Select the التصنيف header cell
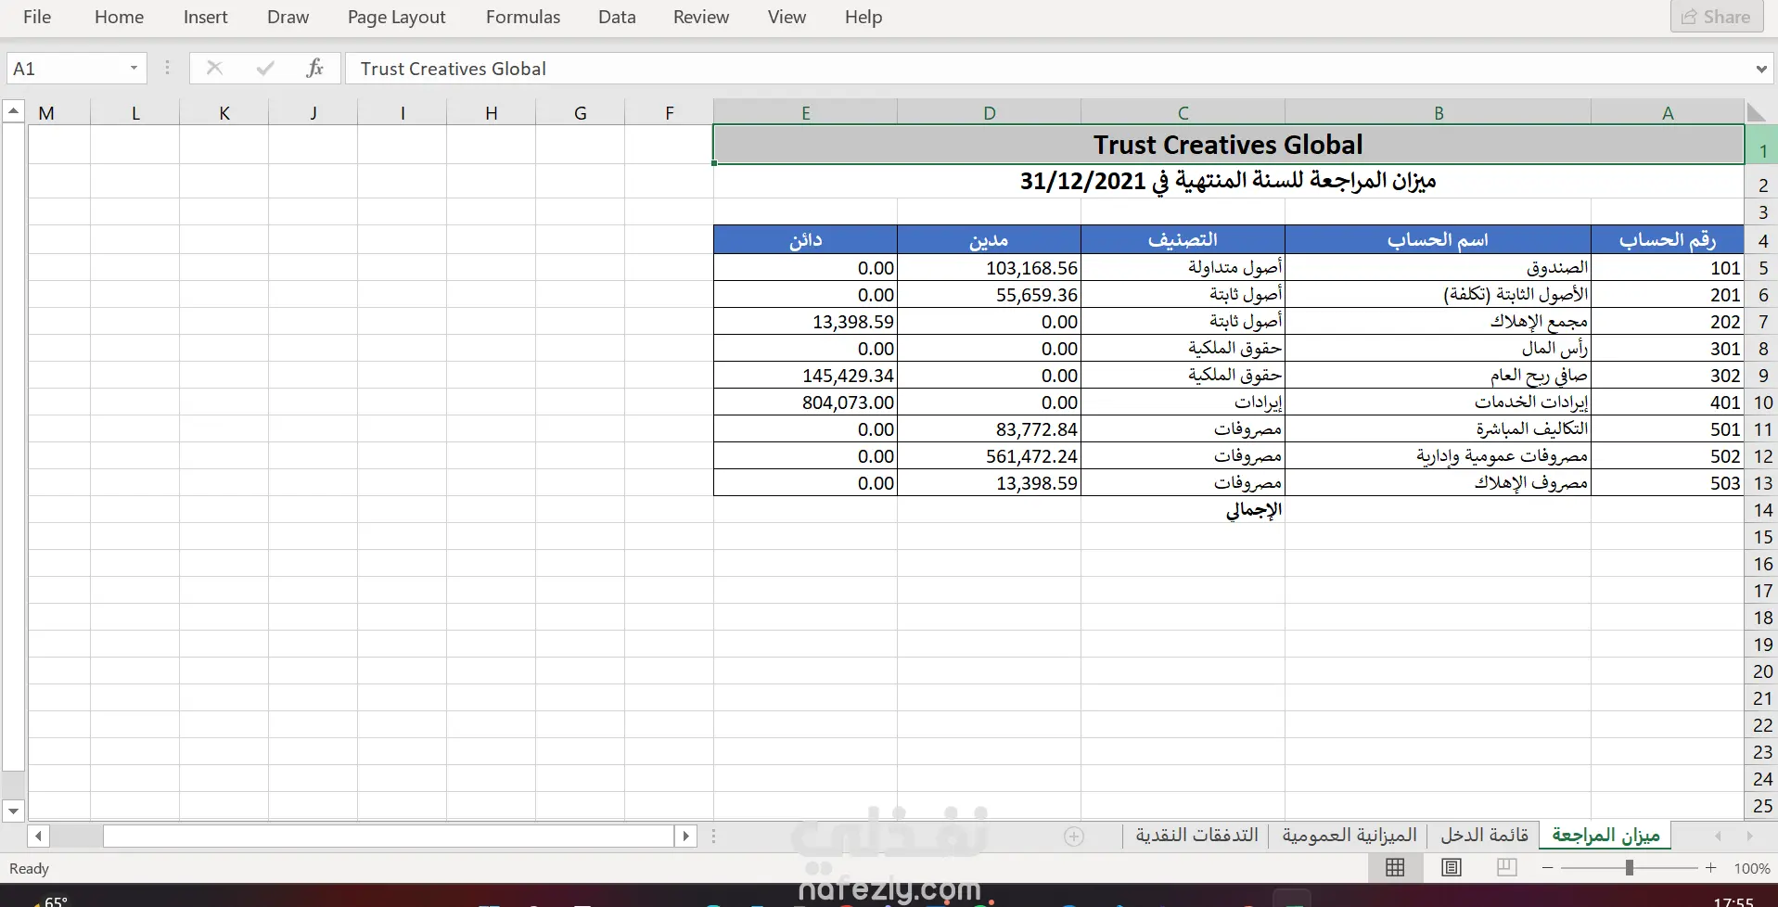The image size is (1778, 907). tap(1183, 240)
